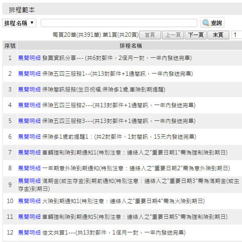Screen dimensions: 242x242
Task: Expand details for 發票資訊分享 schedule
Action: coord(29,58)
